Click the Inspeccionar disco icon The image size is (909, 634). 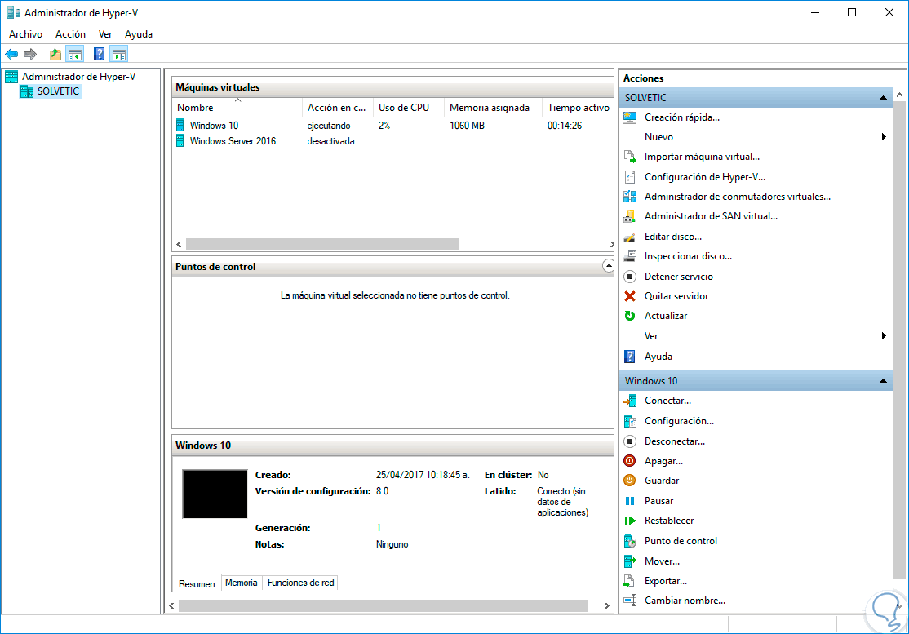pos(630,256)
